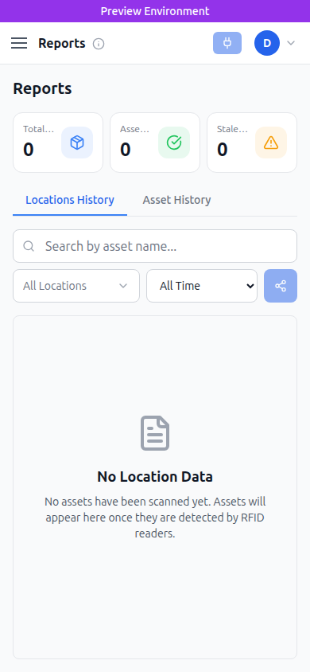Image resolution: width=310 pixels, height=672 pixels.
Task: Switch to the Locations History tab
Action: click(70, 200)
